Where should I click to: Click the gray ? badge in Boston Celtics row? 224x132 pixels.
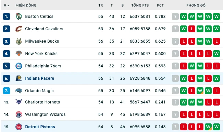(175, 16)
